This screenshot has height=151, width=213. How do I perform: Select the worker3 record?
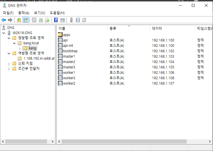point(69,78)
